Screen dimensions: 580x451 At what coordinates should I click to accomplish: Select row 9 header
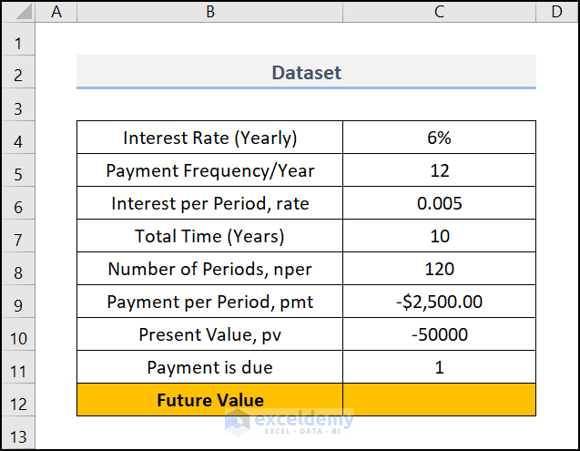click(18, 302)
